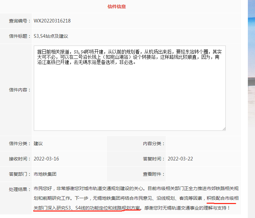The image size is (255, 218).
Task: Click the 答复部门 label
Action: point(20,174)
